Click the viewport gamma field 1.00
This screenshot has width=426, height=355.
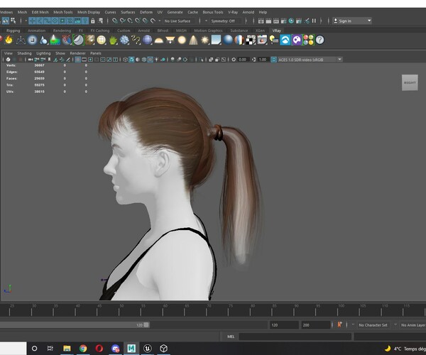(263, 60)
